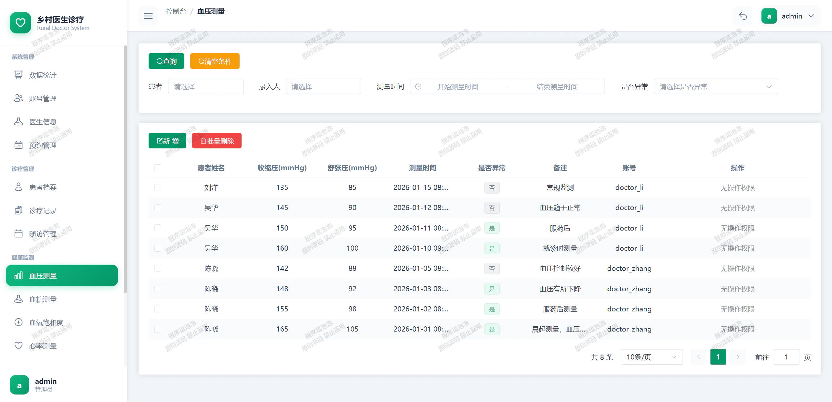Click the 患者档案 person icon

pyautogui.click(x=19, y=187)
